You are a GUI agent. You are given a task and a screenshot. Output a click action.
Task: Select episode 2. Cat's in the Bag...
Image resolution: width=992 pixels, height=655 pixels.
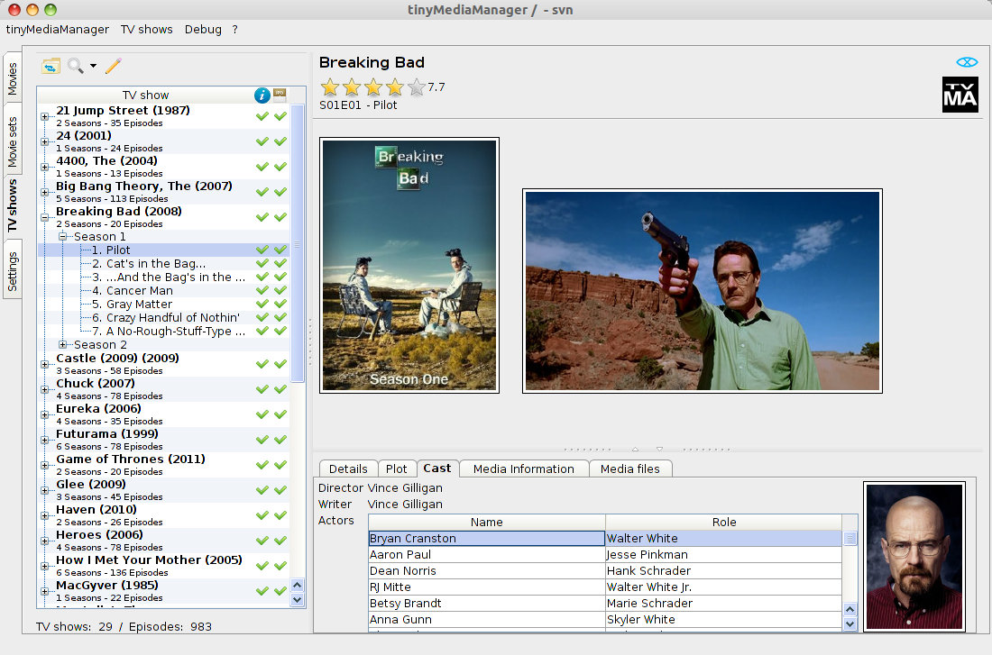pyautogui.click(x=149, y=264)
